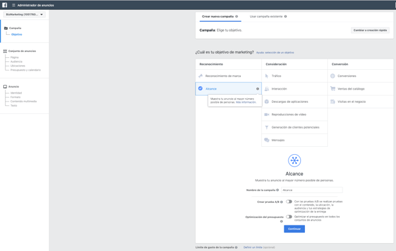Click info icon beside Usar campaña existente
396x251 pixels.
(x=286, y=16)
